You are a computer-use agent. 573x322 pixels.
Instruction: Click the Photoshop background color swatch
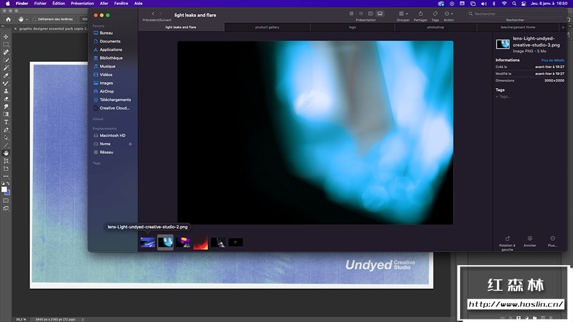(x=8, y=193)
